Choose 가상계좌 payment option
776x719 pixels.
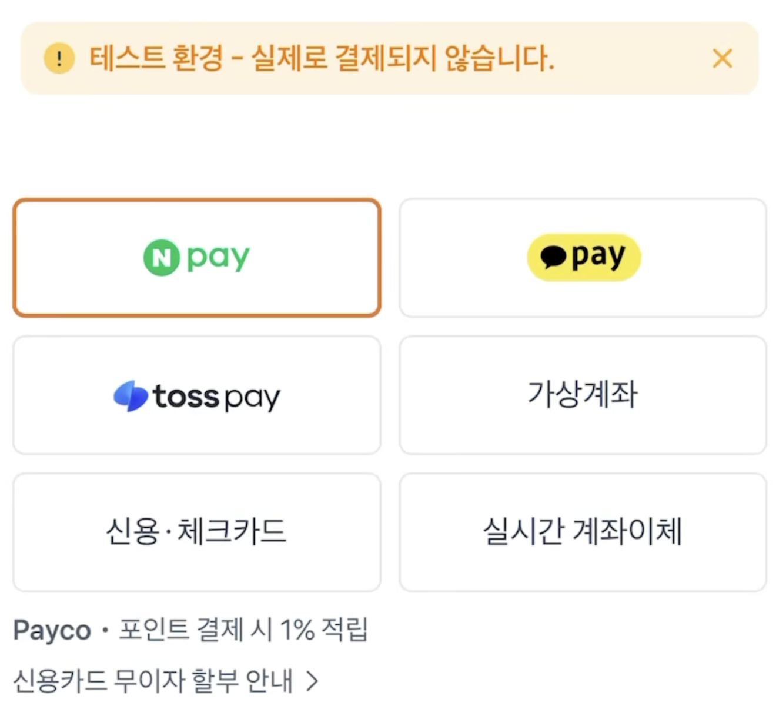point(582,395)
